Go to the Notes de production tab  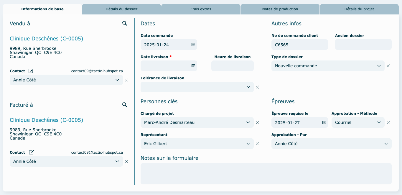280,9
